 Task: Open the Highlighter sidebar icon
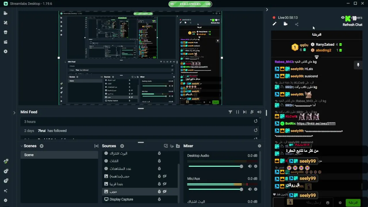coord(5,42)
